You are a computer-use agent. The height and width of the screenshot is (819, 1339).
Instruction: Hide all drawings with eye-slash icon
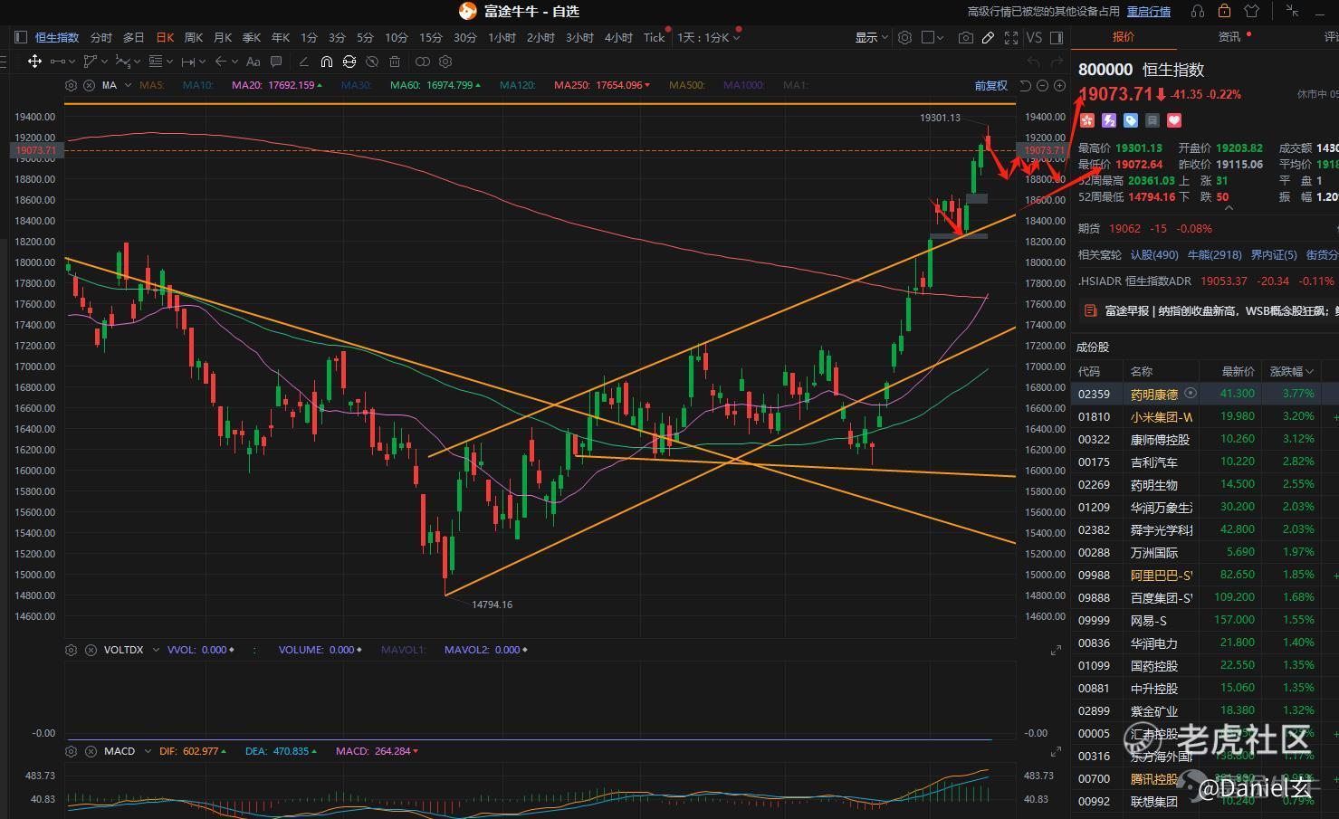click(372, 62)
